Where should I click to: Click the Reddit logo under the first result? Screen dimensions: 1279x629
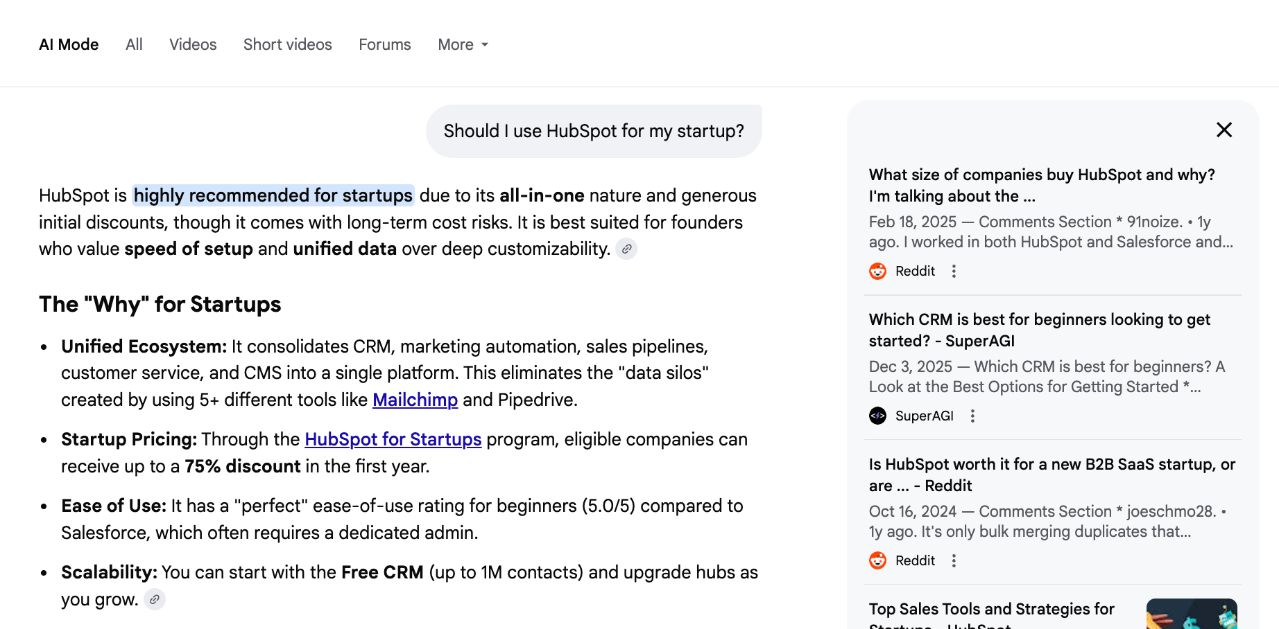point(877,271)
